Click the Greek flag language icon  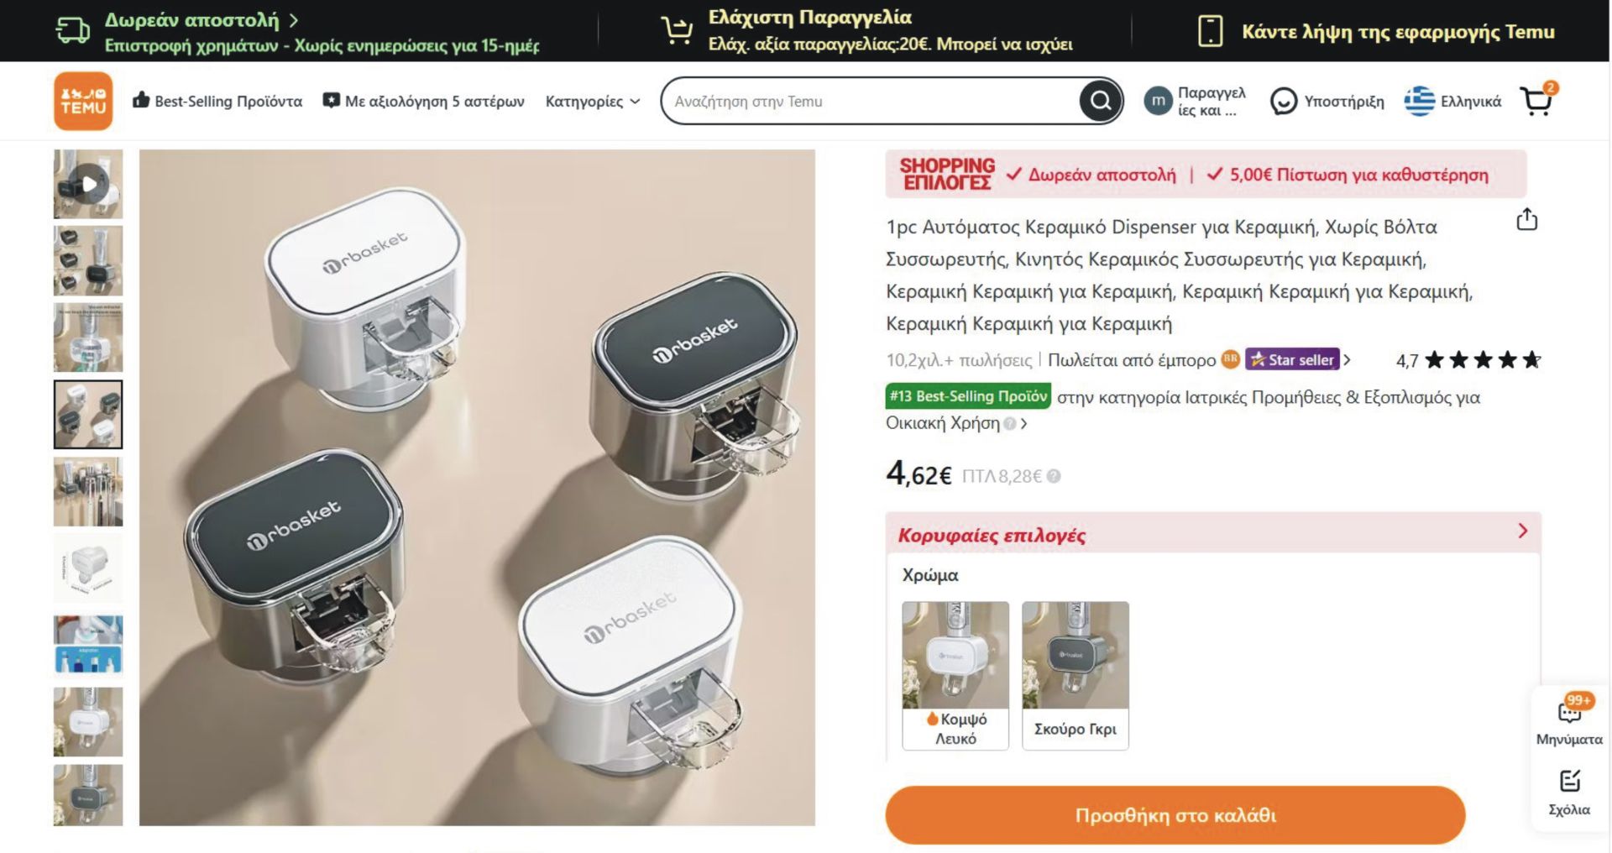coord(1419,102)
